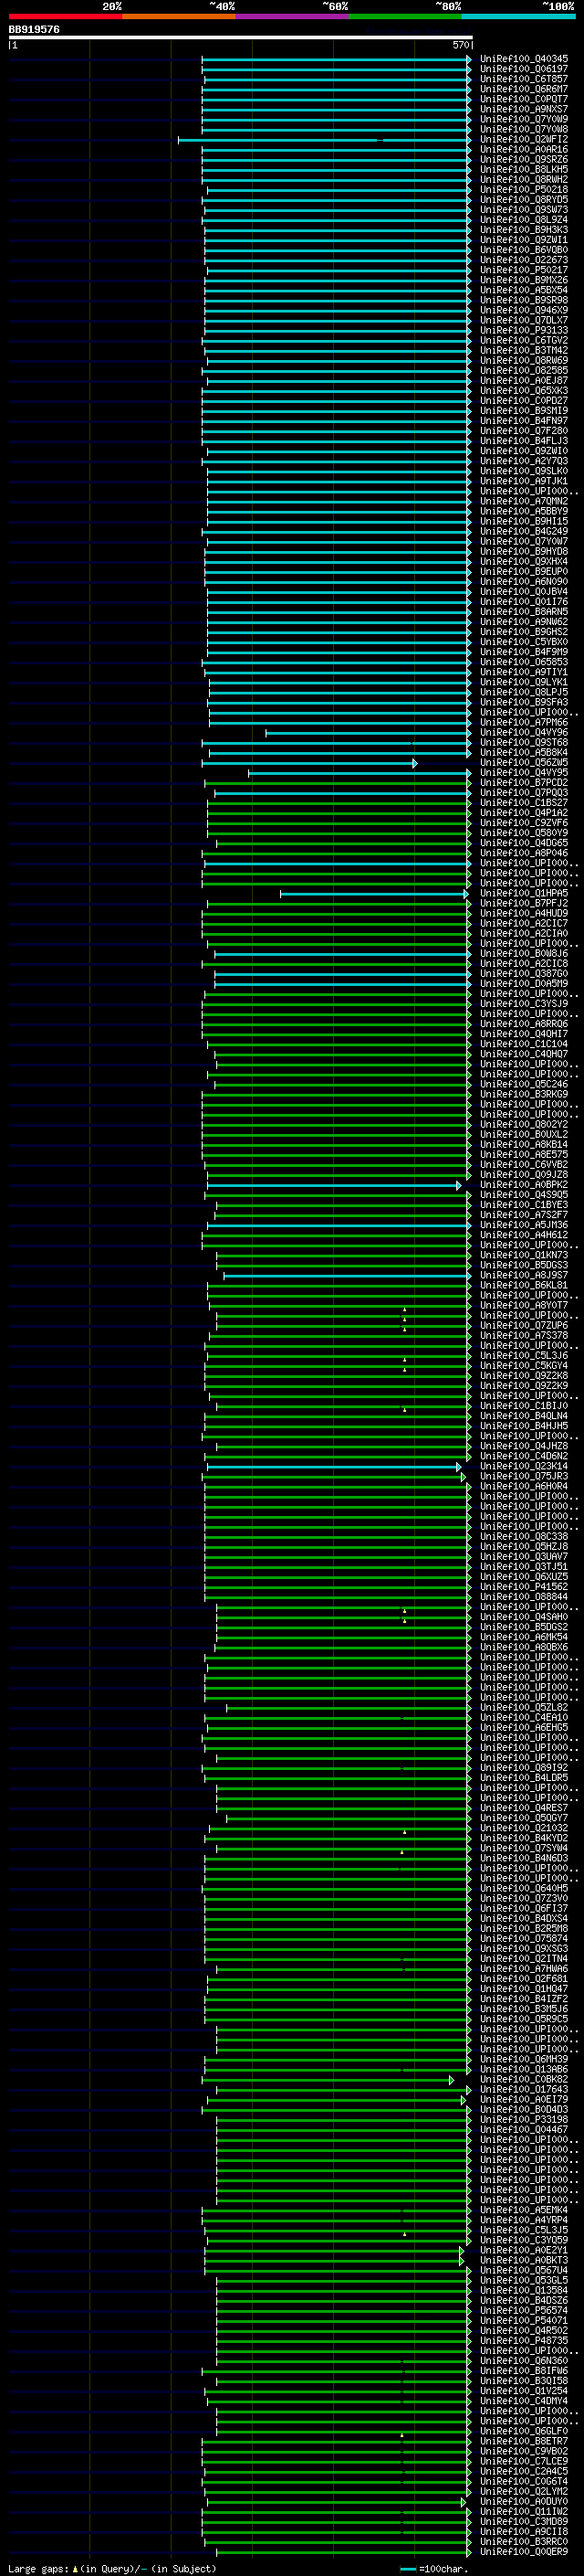Select hit UniRef100_A9NXS7
Screen dimensions: 584x2576
tap(524, 109)
